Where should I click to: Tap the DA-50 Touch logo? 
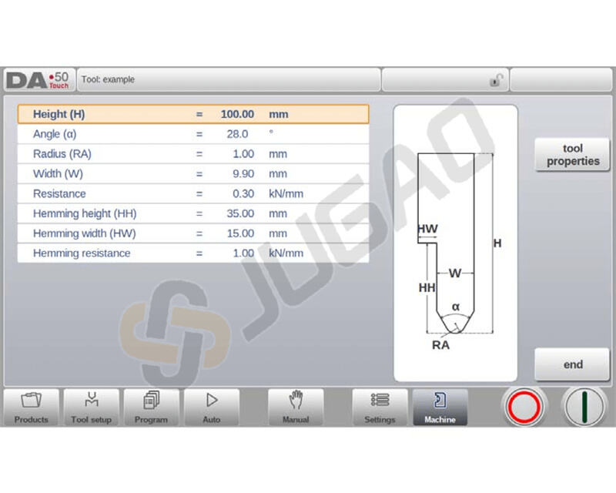[x=38, y=79]
